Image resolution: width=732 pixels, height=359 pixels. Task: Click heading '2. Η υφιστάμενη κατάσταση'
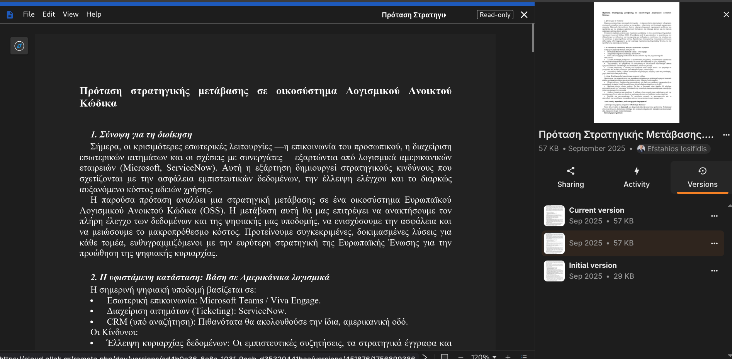point(210,278)
